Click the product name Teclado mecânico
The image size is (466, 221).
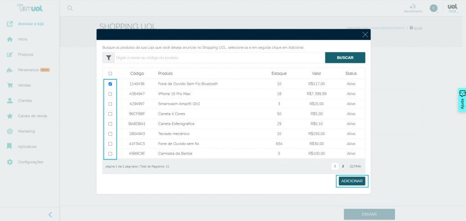174,134
